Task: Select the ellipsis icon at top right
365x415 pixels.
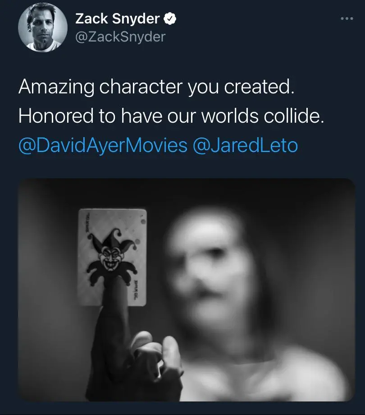Action: pos(347,18)
